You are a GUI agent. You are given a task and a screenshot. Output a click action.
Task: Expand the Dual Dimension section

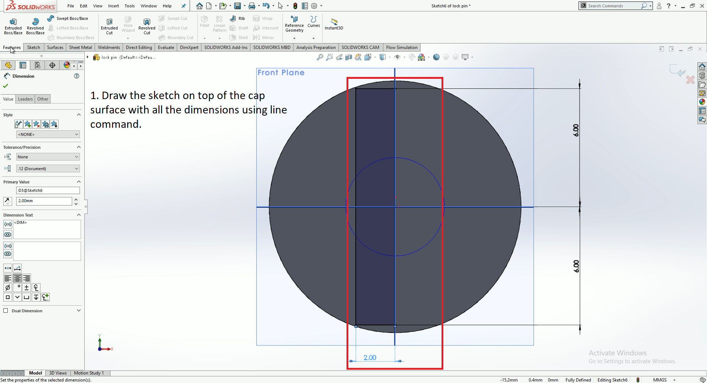(78, 311)
